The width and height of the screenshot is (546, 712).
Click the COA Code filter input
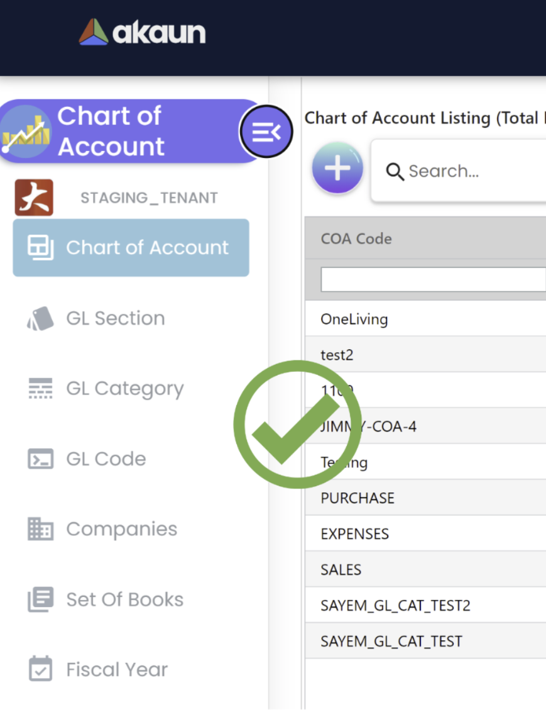coord(433,279)
